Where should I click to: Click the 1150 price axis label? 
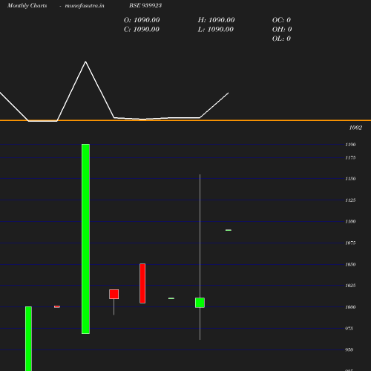(x=350, y=179)
